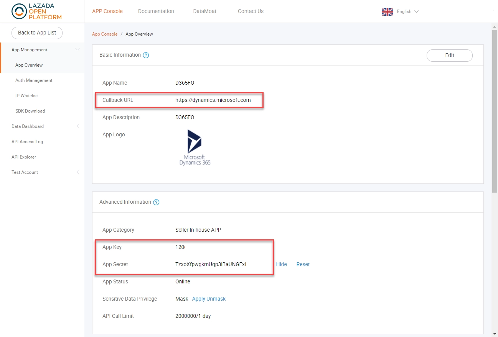Screen dimensions: 498x337
Task: Click the Lazada Open Platform logo
Action: (x=37, y=11)
